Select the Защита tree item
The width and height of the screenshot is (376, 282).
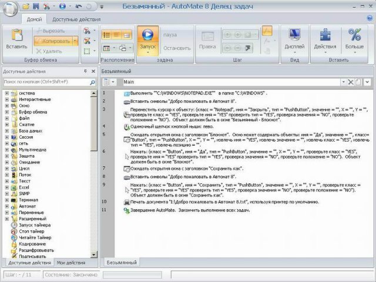(23, 156)
